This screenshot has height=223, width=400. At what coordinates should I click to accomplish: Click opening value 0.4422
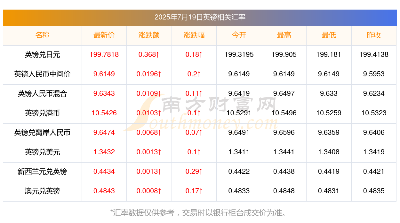[x=239, y=172]
